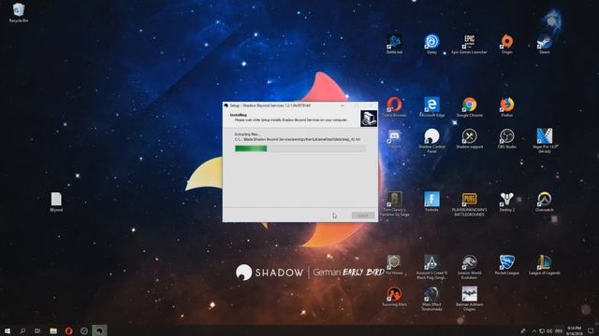Open the Surviving Mars desktop shortcut
599x336 pixels.
(x=394, y=297)
